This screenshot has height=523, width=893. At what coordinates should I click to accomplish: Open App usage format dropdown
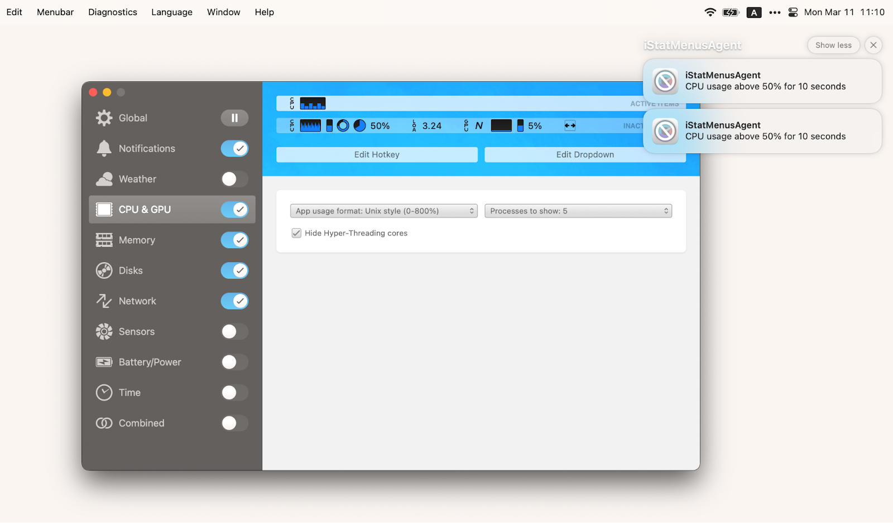click(x=383, y=211)
